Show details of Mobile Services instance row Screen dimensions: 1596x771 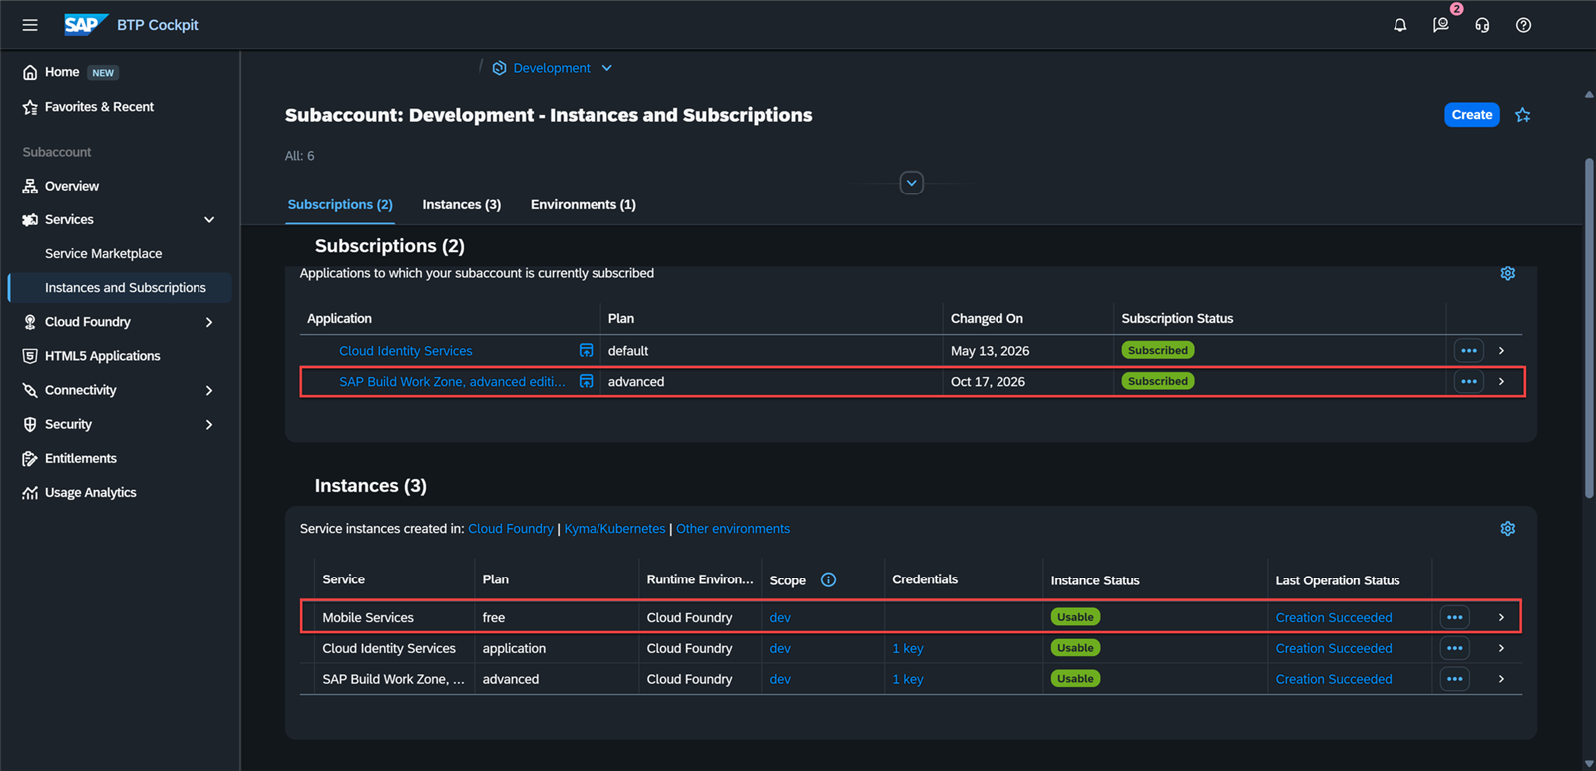click(x=1501, y=617)
